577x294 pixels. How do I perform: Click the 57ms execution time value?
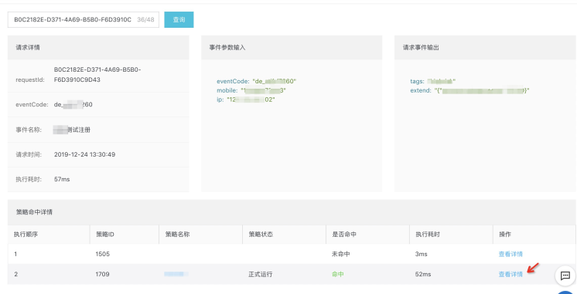tap(62, 179)
